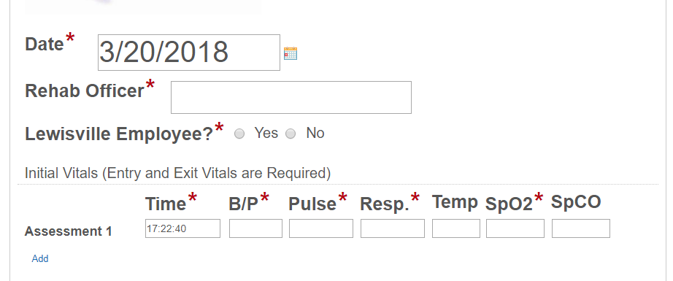The image size is (673, 281).
Task: Open the calendar date picker icon
Action: pos(291,53)
